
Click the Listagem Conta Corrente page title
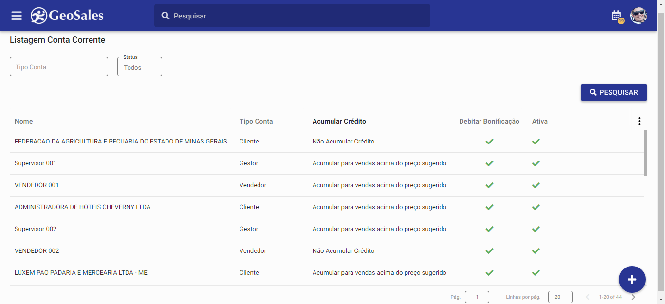point(57,40)
